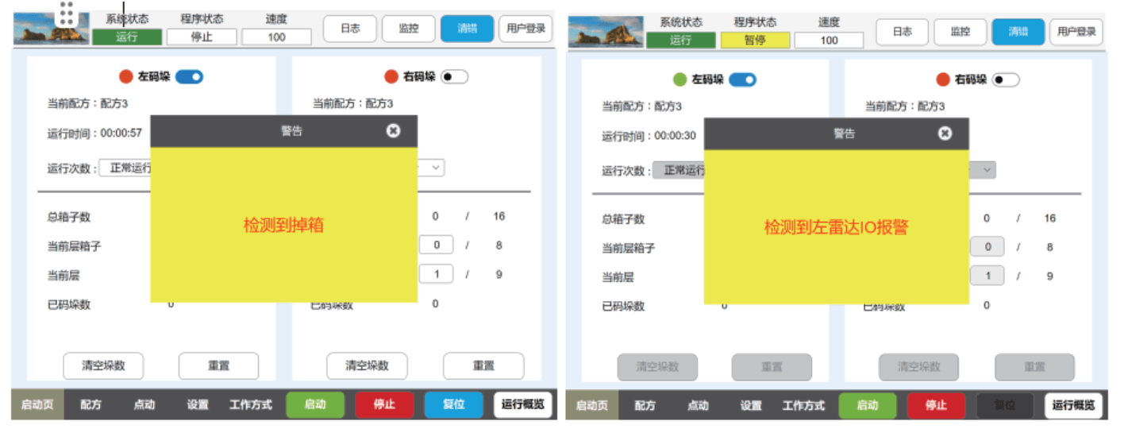Click the landscape thumbnail in the left screen header
Image resolution: width=1128 pixels, height=429 pixels.
(x=50, y=29)
